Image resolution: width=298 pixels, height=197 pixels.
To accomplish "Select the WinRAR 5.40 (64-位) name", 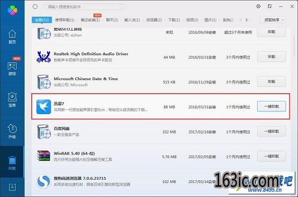I will pyautogui.click(x=74, y=153).
